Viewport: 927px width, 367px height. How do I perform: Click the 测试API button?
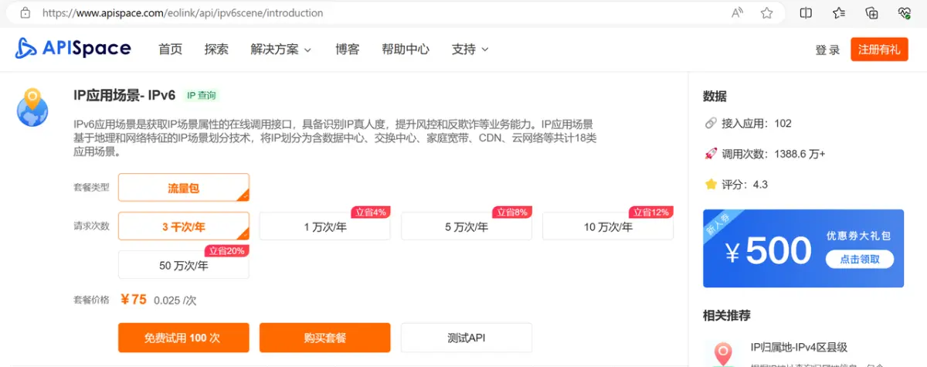point(467,338)
